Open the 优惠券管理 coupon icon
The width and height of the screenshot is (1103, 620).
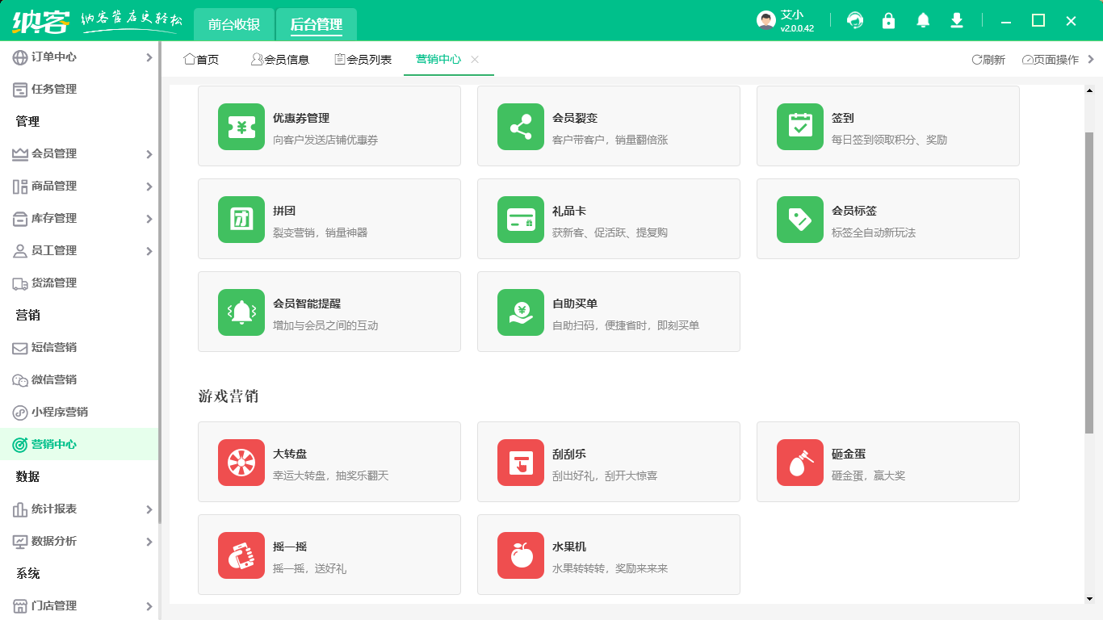(240, 126)
